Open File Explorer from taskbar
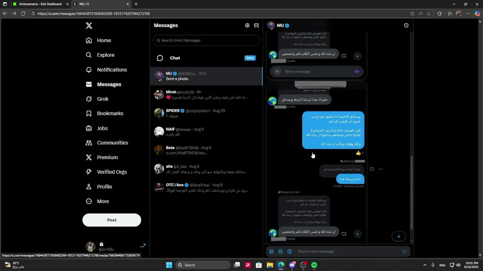483x271 pixels. coord(270,265)
